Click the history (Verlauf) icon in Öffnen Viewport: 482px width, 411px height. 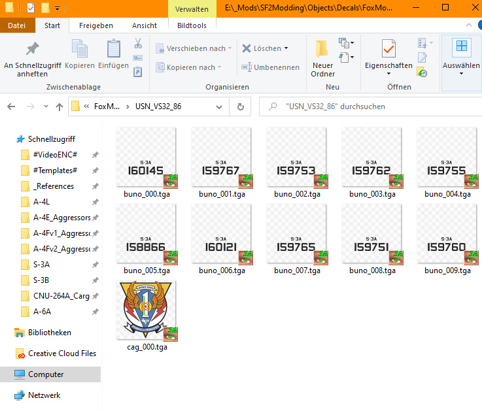coord(422,72)
